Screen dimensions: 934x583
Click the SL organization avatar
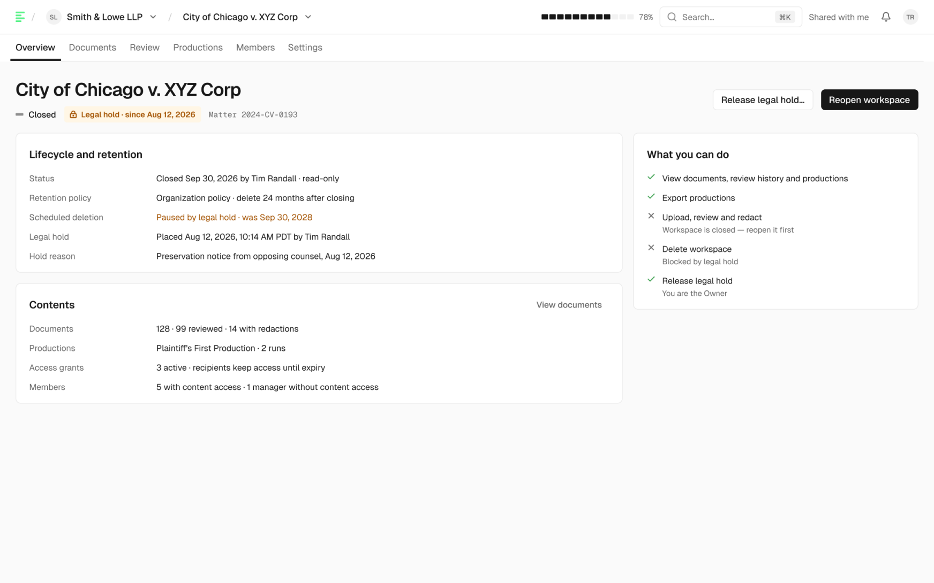coord(53,17)
